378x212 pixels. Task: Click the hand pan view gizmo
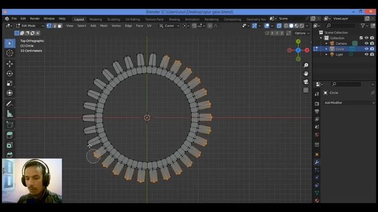(306, 74)
